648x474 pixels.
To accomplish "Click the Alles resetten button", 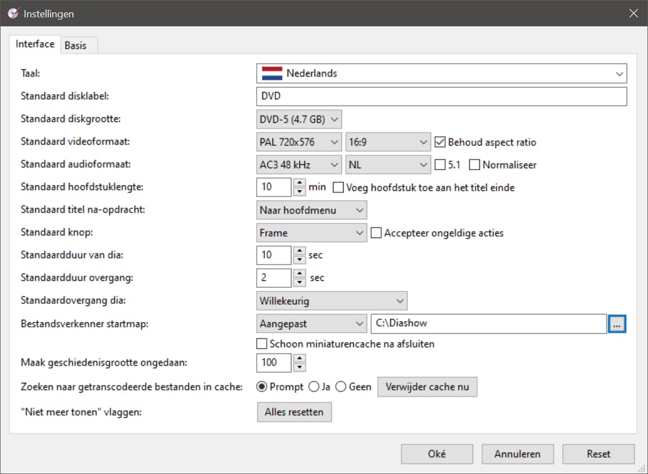I will 294,412.
